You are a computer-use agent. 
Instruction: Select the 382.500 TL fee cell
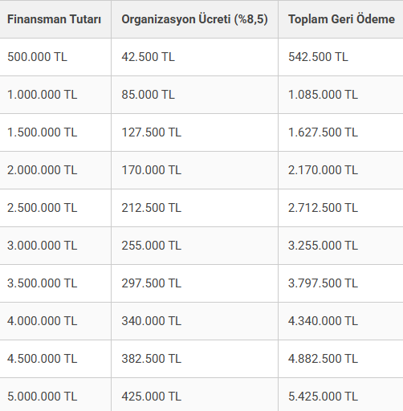[x=194, y=359]
